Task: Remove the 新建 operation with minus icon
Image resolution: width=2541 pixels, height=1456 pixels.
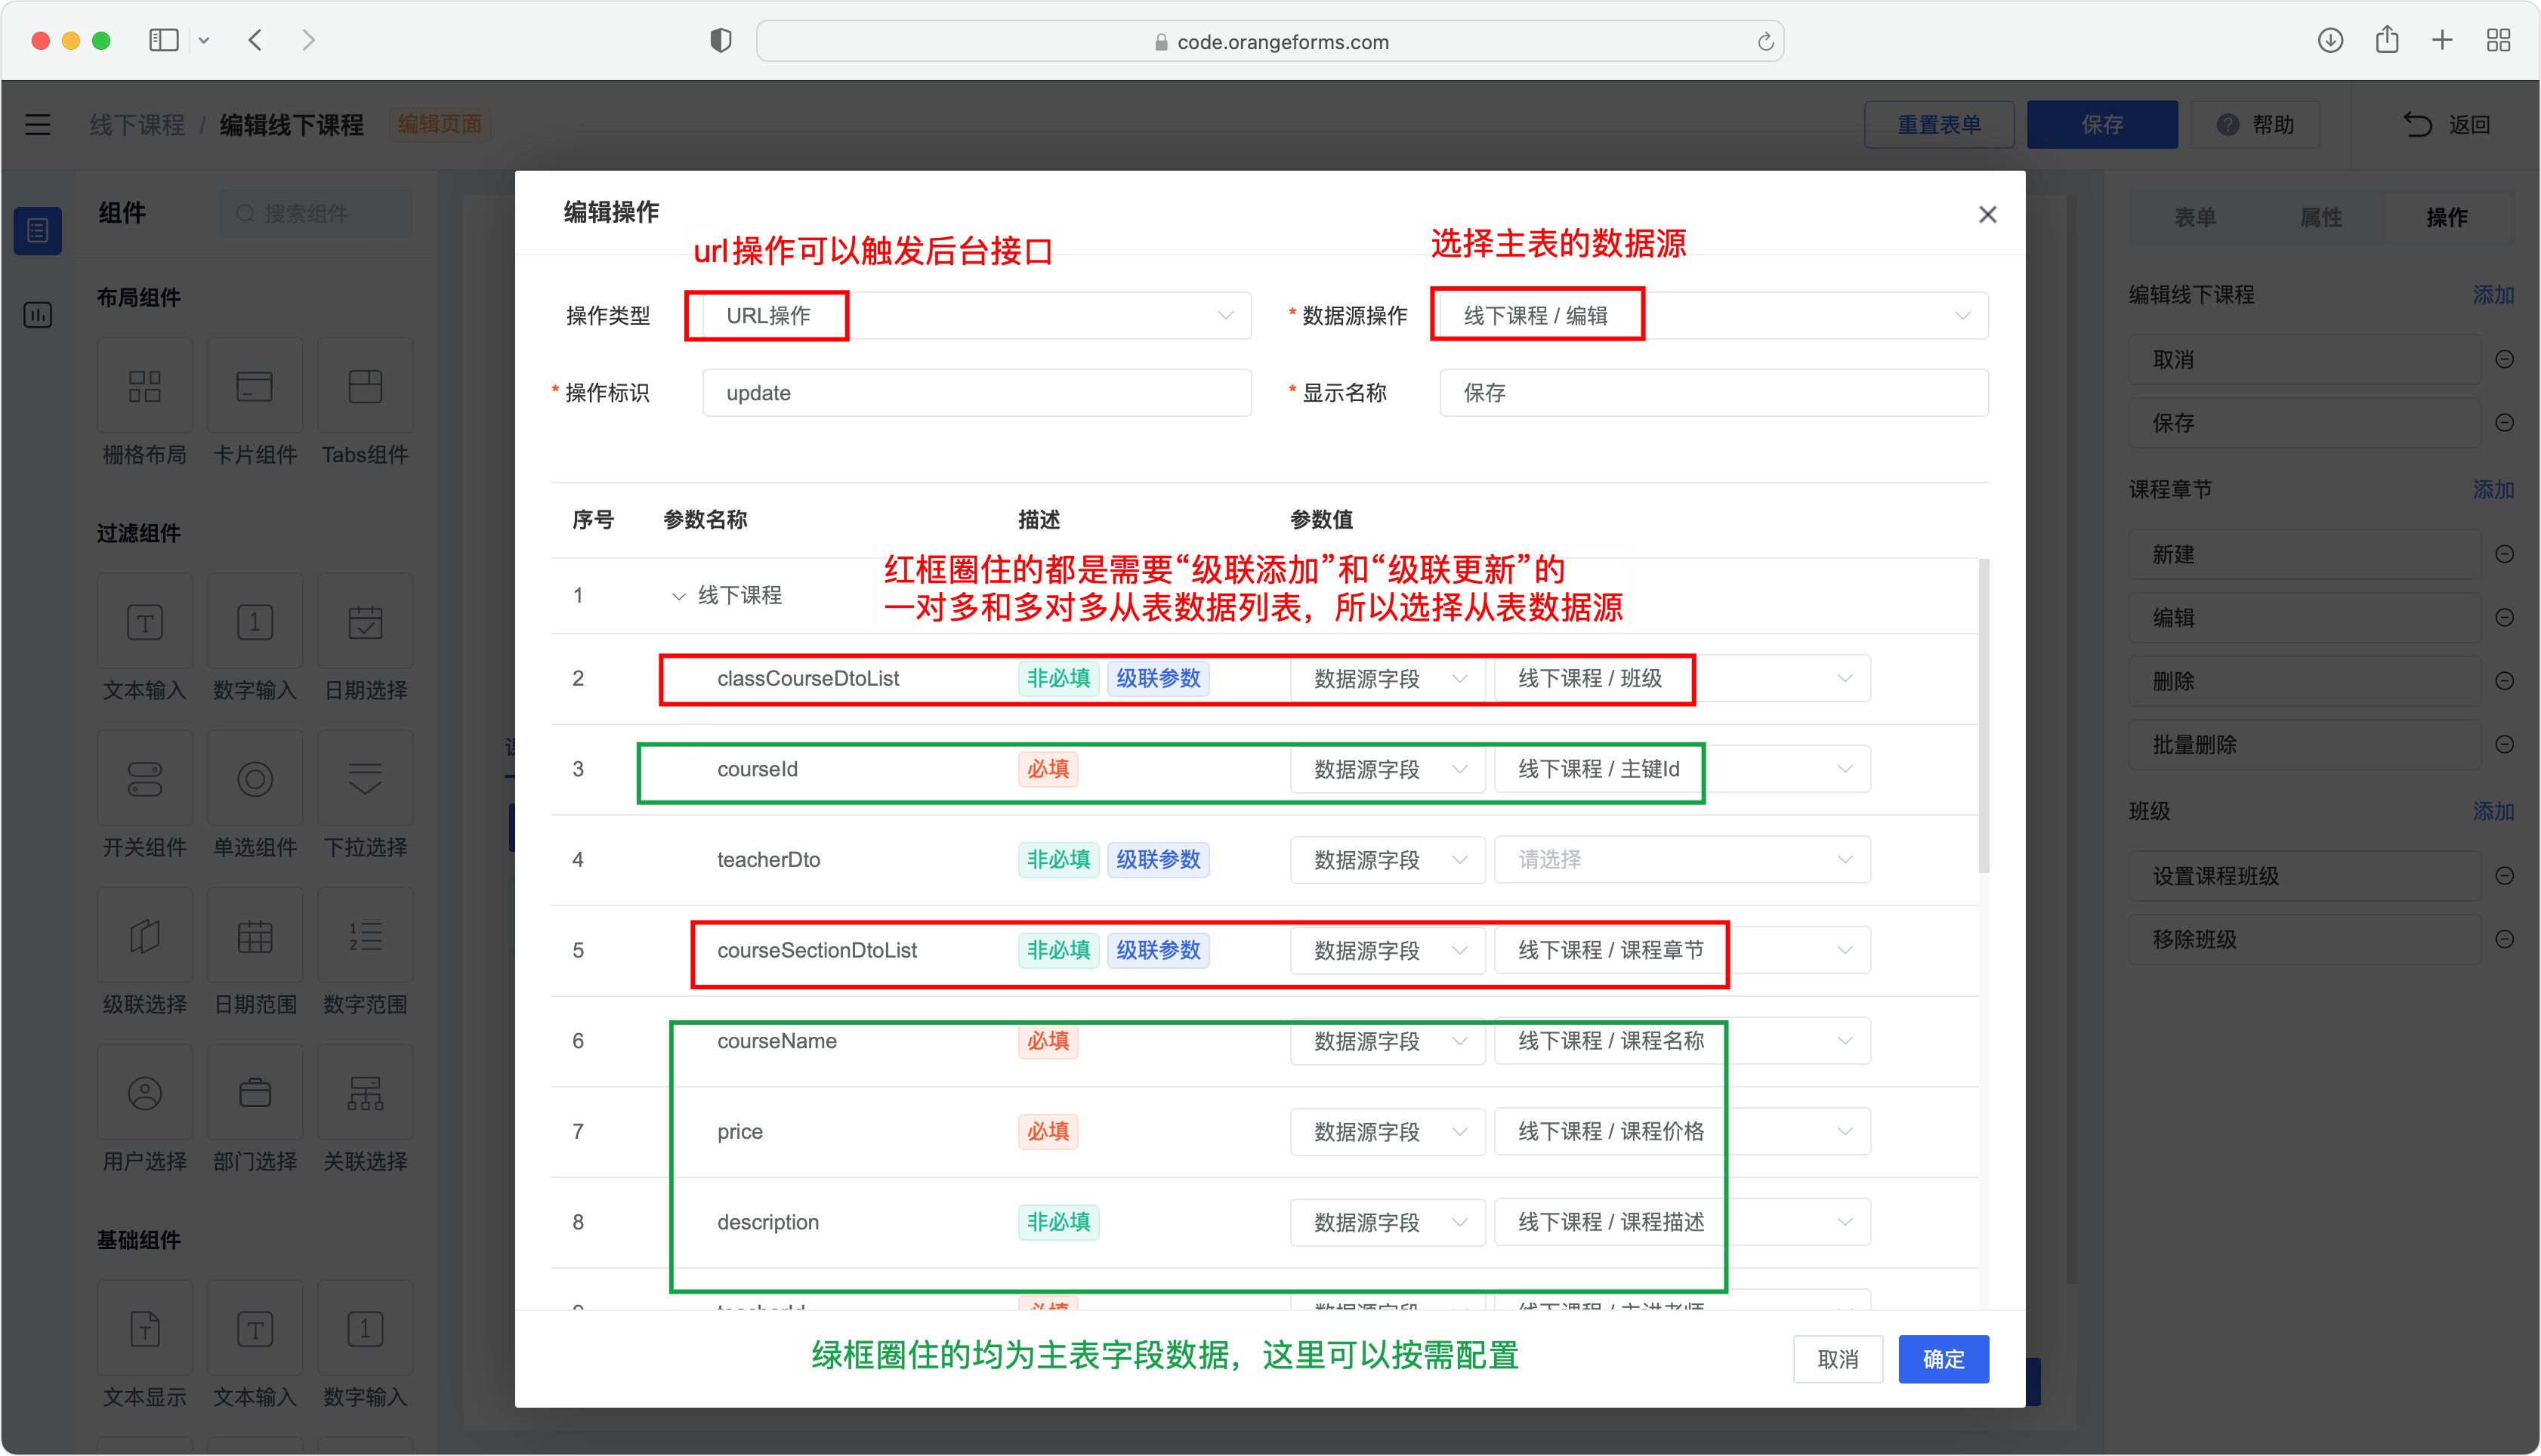Action: (2503, 555)
